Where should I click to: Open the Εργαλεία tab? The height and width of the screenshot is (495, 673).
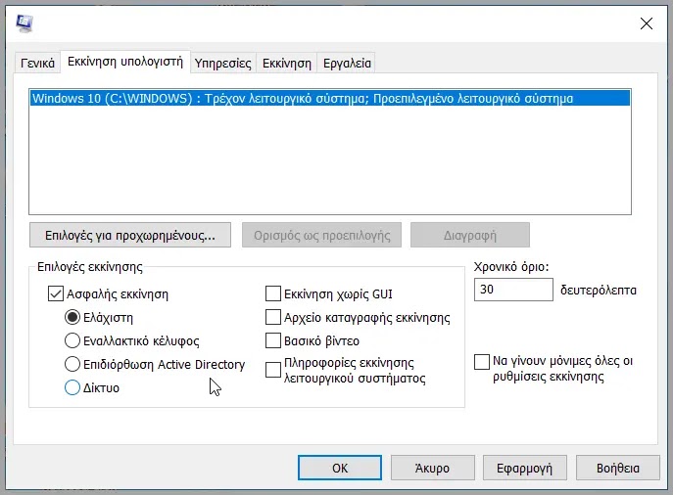[x=347, y=63]
